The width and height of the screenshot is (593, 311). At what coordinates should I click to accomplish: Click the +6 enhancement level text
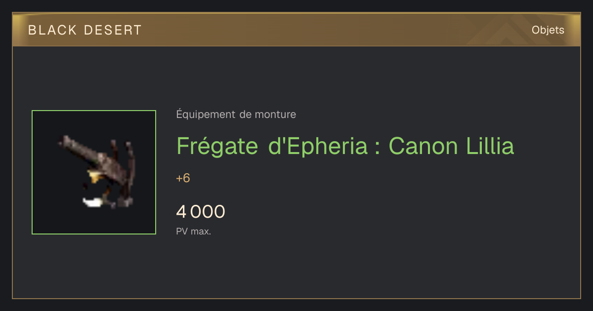coord(183,178)
